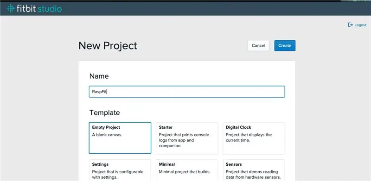The image size is (371, 181).
Task: Click 'Minimal project that builds.' text
Action: [185, 172]
